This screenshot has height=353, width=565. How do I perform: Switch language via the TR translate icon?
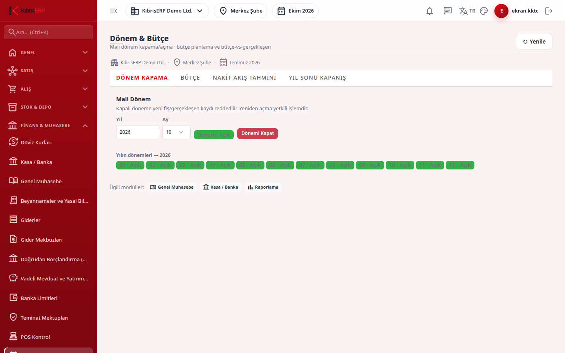pyautogui.click(x=467, y=11)
